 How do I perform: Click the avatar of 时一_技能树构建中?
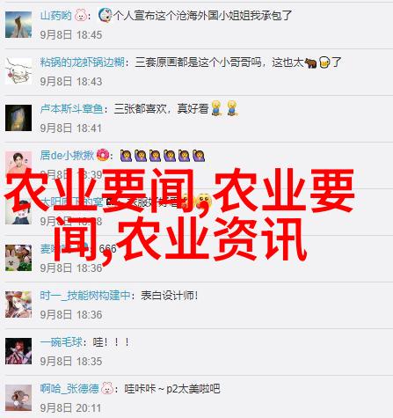pos(18,304)
